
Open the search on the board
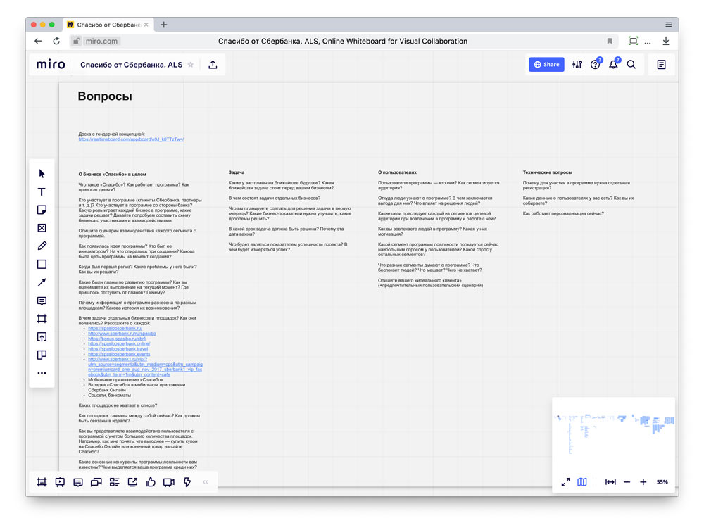(x=631, y=64)
